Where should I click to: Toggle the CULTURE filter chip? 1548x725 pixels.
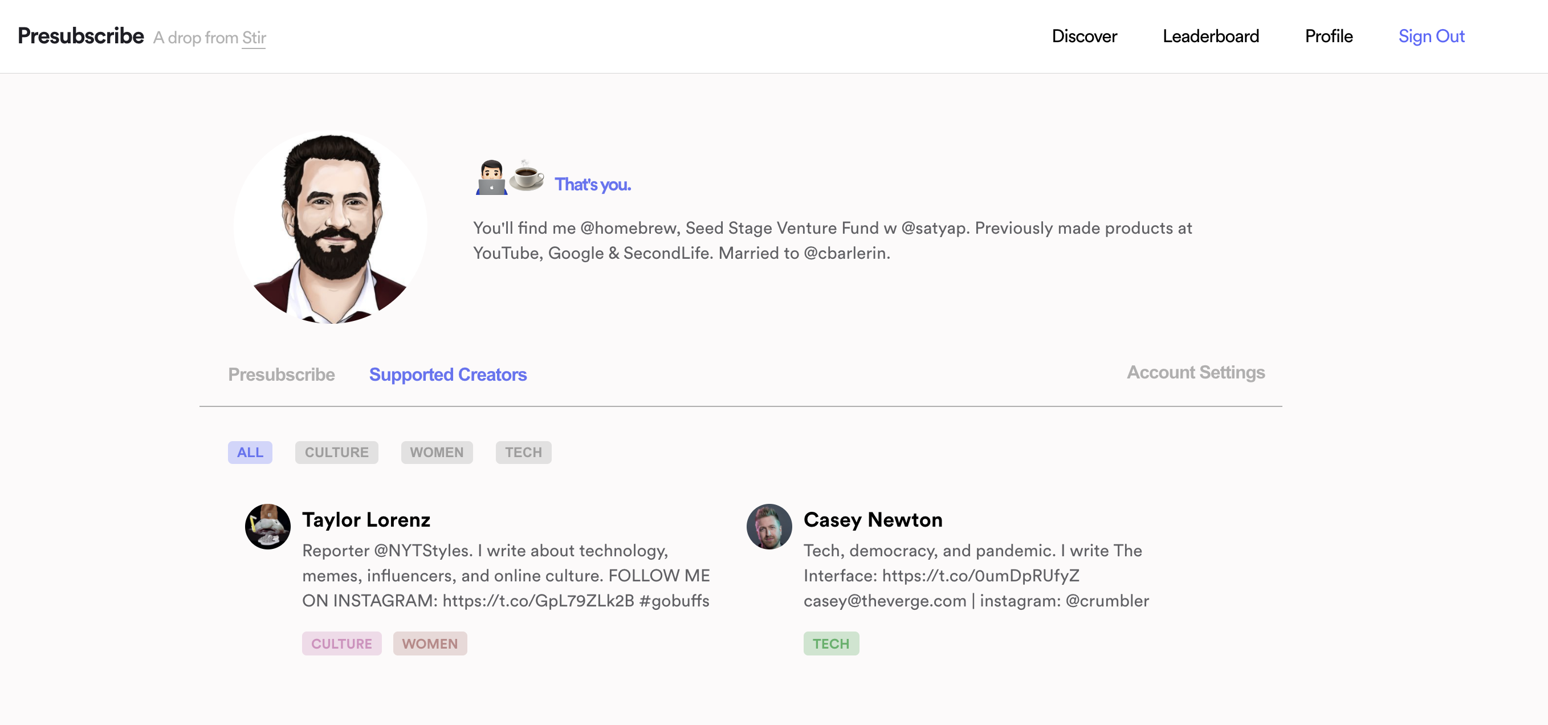click(x=336, y=452)
